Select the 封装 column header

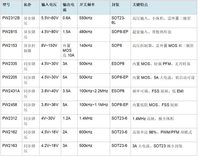[x=120, y=7]
